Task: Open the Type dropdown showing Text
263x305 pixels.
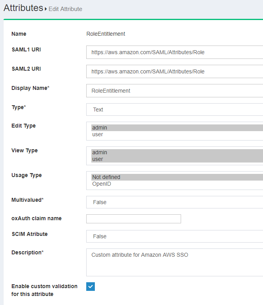Action: 174,110
